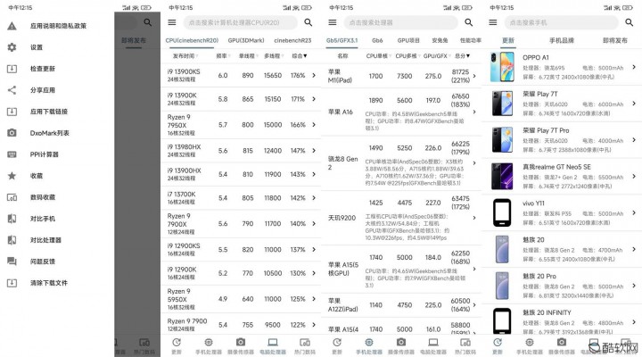Tap the 分享应用 share icon

[12, 90]
